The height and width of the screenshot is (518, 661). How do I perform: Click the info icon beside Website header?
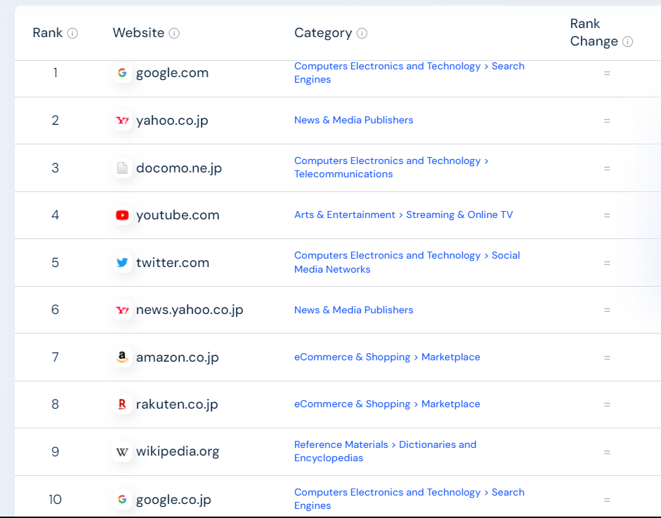pyautogui.click(x=174, y=34)
